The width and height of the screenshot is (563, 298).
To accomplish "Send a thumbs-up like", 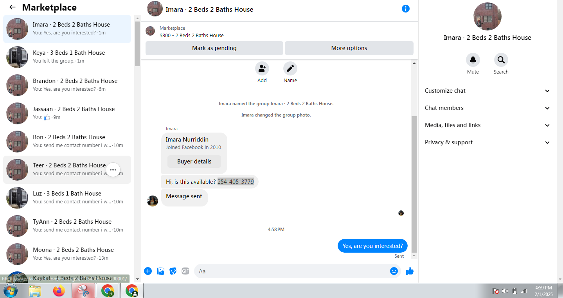I will [410, 271].
